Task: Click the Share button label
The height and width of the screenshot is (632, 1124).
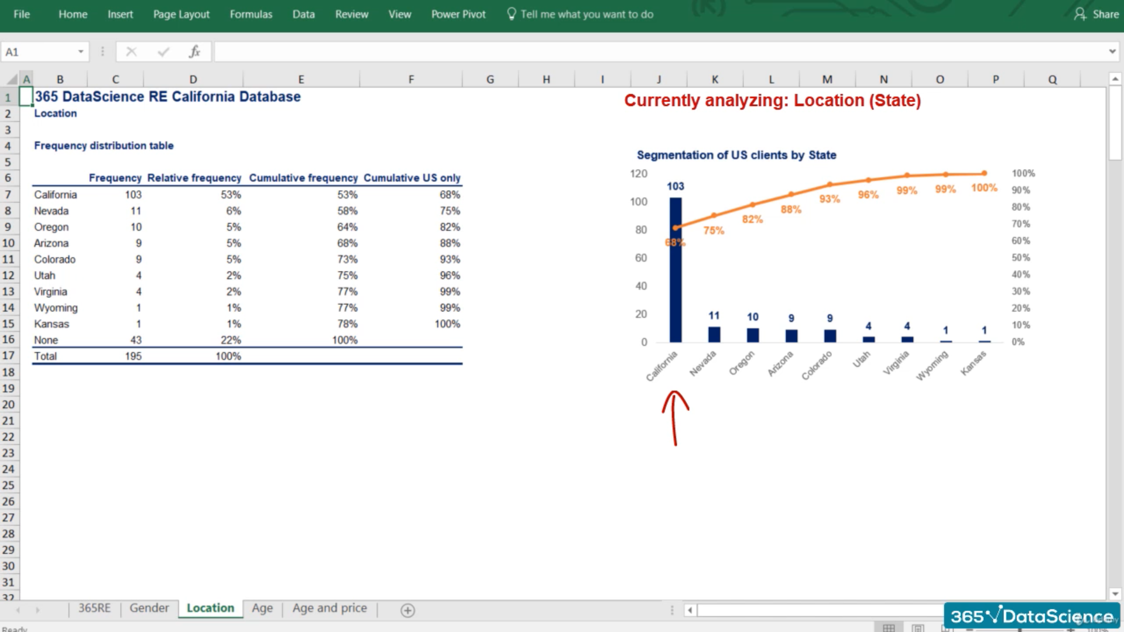Action: point(1105,14)
